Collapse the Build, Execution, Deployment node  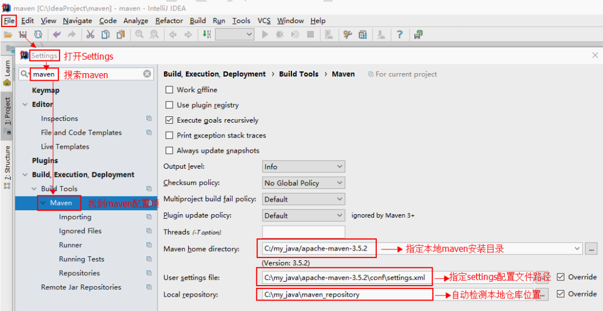click(25, 175)
